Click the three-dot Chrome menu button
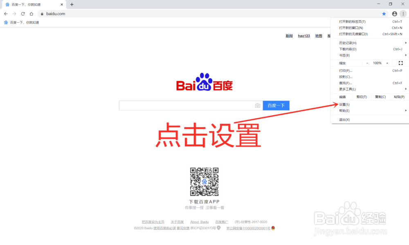The height and width of the screenshot is (245, 409). point(403,14)
